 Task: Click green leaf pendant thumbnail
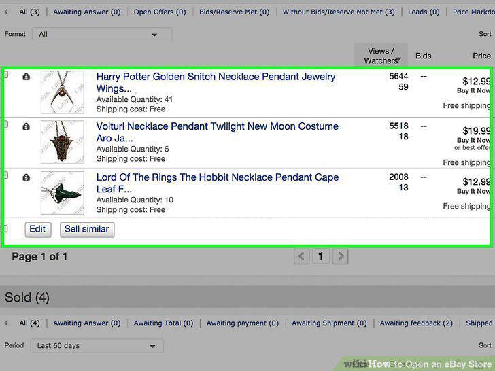63,193
